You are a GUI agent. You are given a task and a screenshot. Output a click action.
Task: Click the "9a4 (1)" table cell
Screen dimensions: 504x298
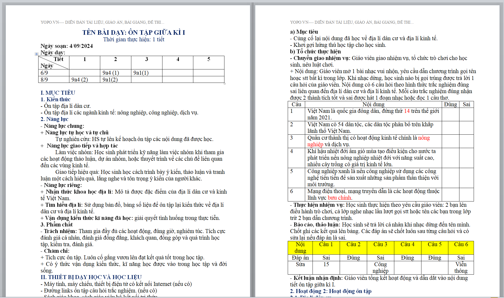(116, 73)
